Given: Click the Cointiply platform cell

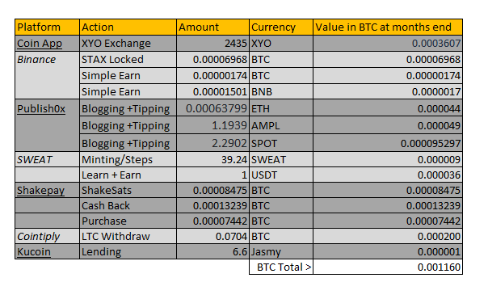Looking at the screenshot, I should click(x=48, y=236).
